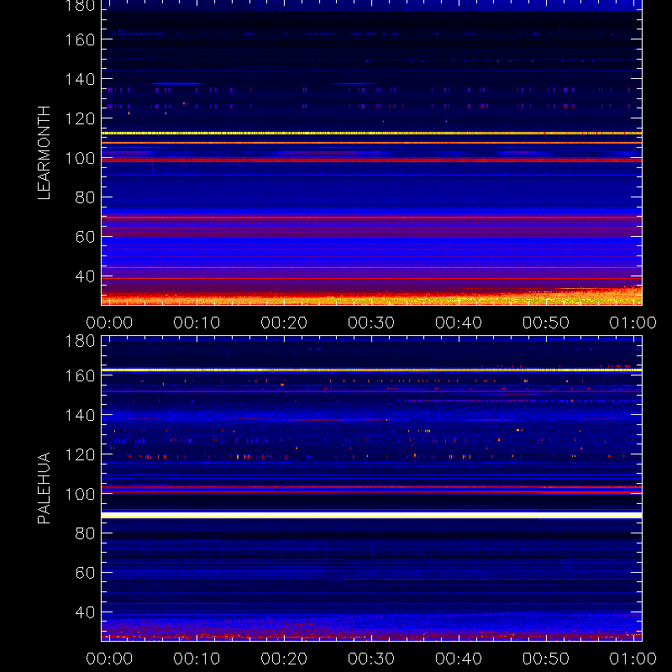Click the 00:00 time label under the Learmonth plot
This screenshot has width=672, height=672.
tap(109, 323)
